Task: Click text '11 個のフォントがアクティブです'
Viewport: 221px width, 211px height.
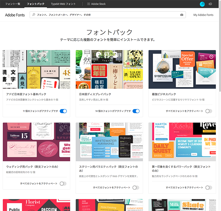Action: (40, 111)
